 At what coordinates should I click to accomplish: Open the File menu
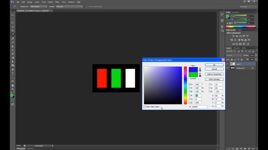tap(18, 2)
